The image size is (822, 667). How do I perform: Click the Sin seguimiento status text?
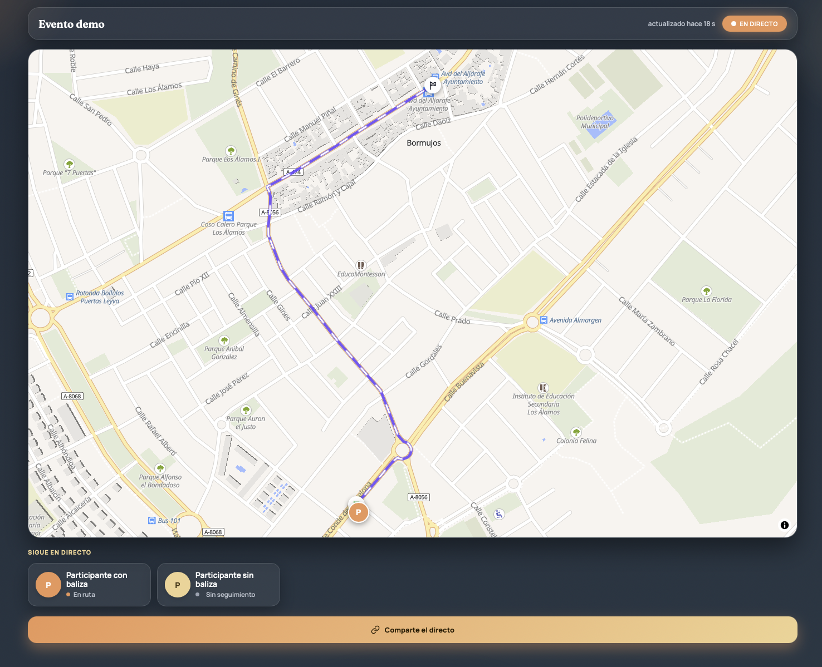click(x=231, y=595)
